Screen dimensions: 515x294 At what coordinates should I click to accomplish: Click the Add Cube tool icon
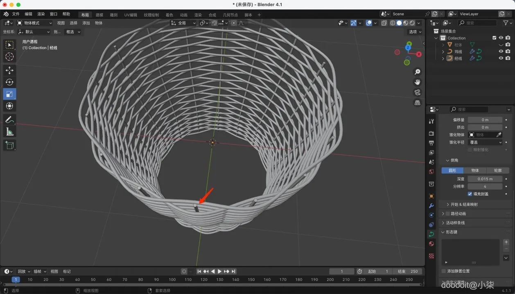(9, 145)
